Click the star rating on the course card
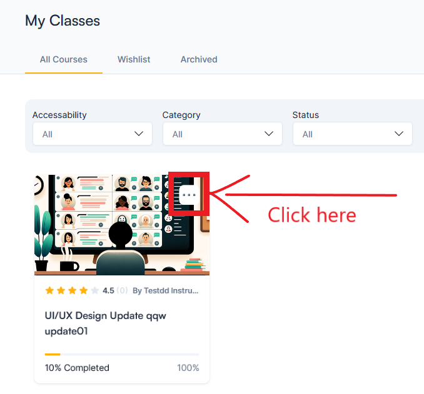The height and width of the screenshot is (394, 424). point(72,290)
